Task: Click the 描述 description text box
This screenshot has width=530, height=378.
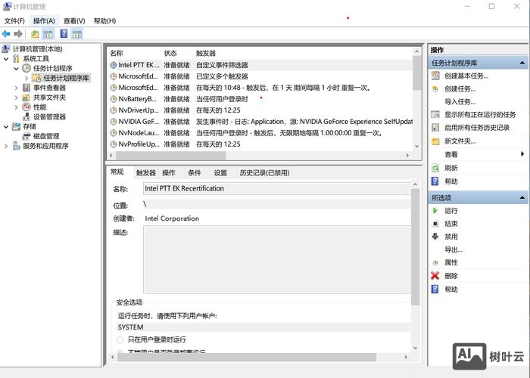Action: click(277, 259)
